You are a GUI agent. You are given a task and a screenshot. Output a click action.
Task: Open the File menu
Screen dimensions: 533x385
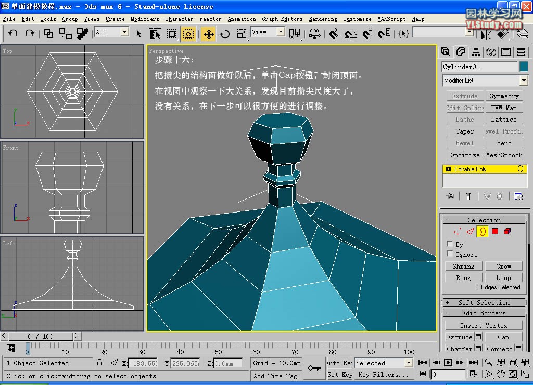[x=9, y=19]
